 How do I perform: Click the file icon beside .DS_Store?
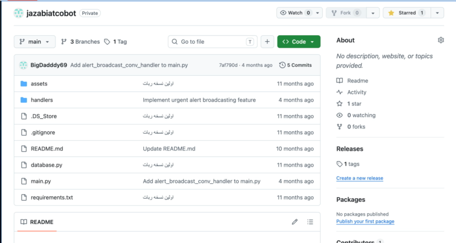click(x=24, y=116)
